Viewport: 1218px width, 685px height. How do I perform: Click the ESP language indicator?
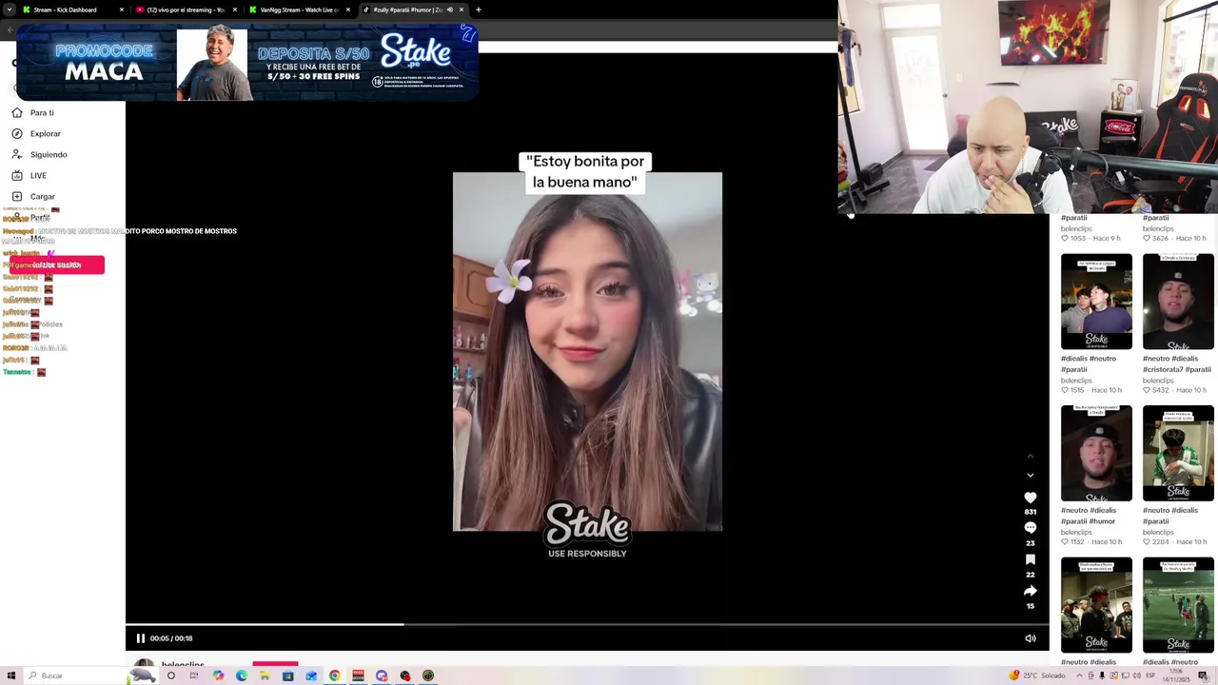(1149, 675)
